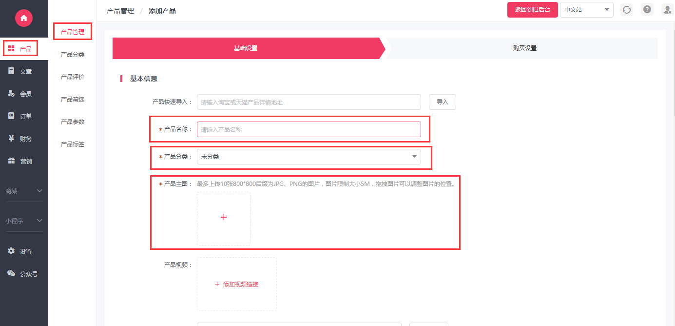Go to 会员 in the sidebar
This screenshot has width=675, height=326.
[20, 94]
